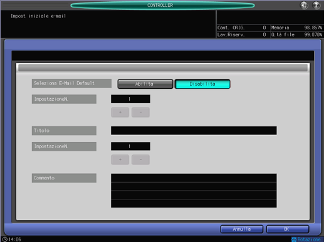The width and height of the screenshot is (324, 242).
Task: Click the Impost iniziale e-mail heading
Action: (38, 16)
